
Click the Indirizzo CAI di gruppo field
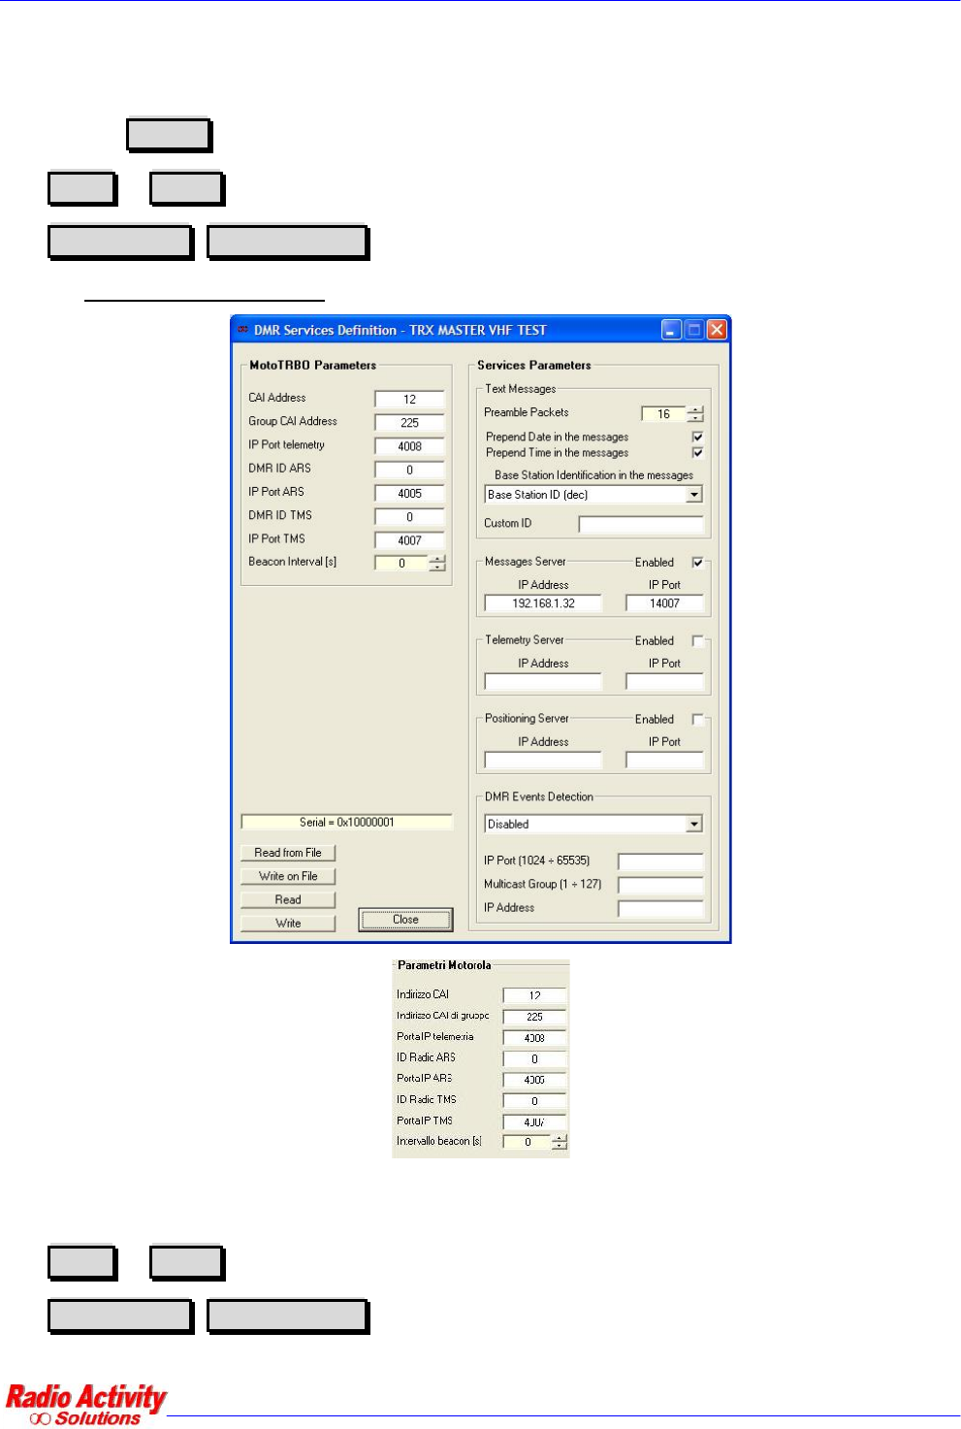point(534,1017)
